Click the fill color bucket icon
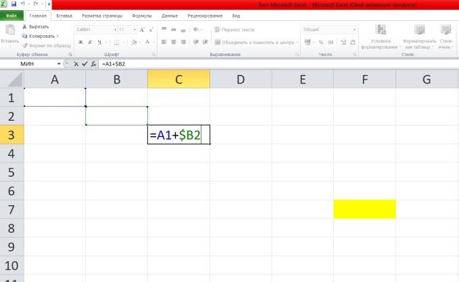This screenshot has height=282, width=459. [134, 43]
